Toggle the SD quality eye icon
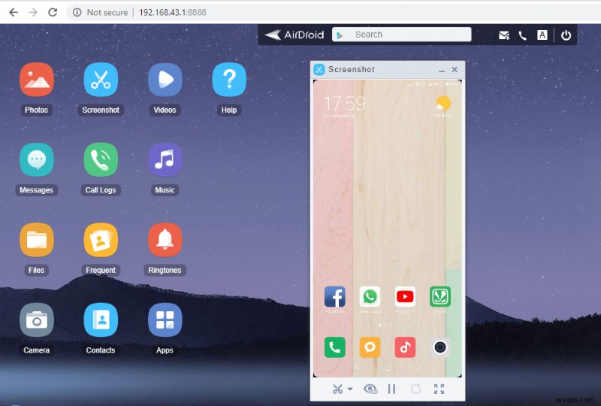This screenshot has width=601, height=406. [370, 389]
